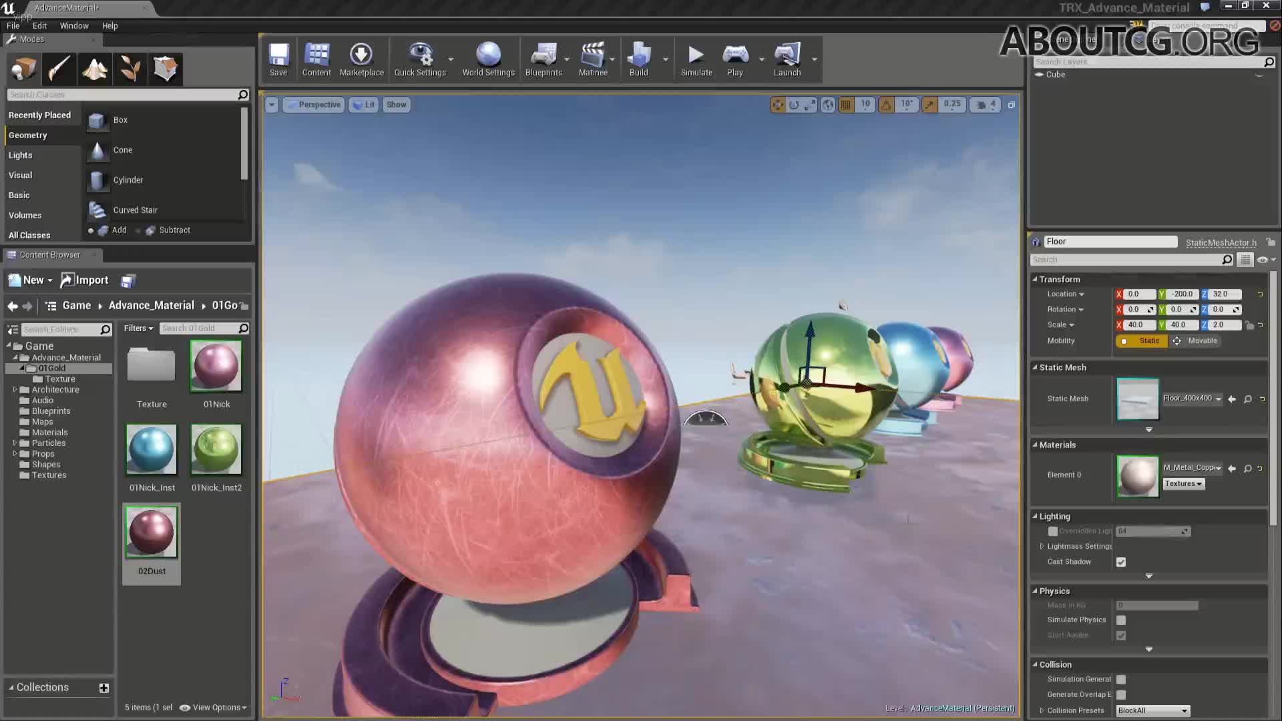This screenshot has width=1282, height=721.
Task: Select the Foliage mode tool
Action: point(130,69)
